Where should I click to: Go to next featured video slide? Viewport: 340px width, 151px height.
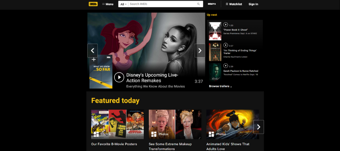click(x=200, y=51)
